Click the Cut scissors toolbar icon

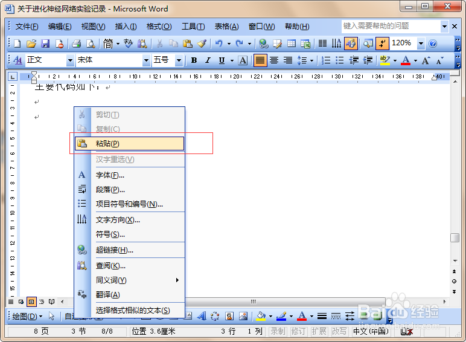(159, 44)
